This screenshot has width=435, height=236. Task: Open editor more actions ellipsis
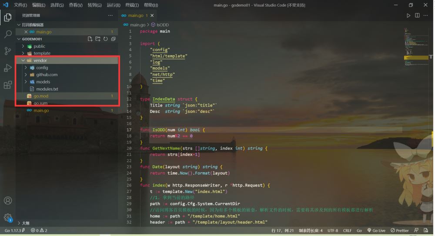click(425, 16)
